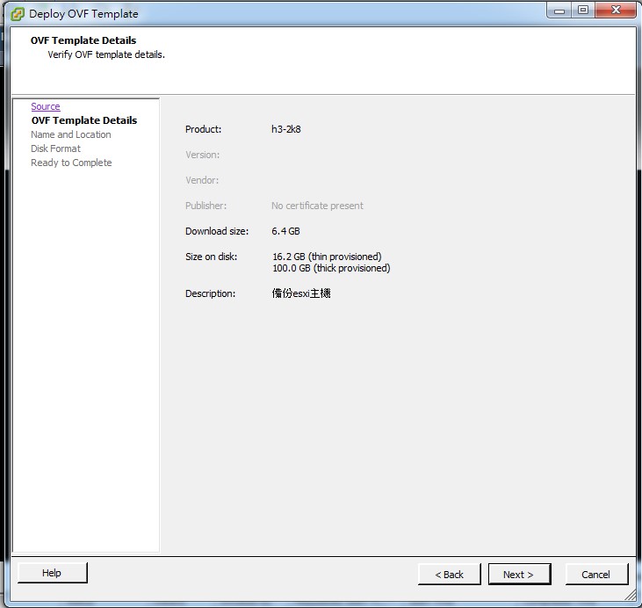Viewport: 642px width, 608px height.
Task: Click 'Verify OVF template details.' subtitle
Action: (x=106, y=54)
